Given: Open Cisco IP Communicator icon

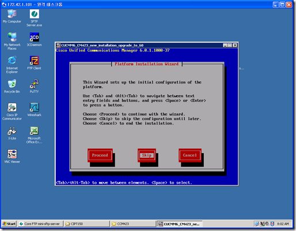Looking at the screenshot, I should [12, 111].
